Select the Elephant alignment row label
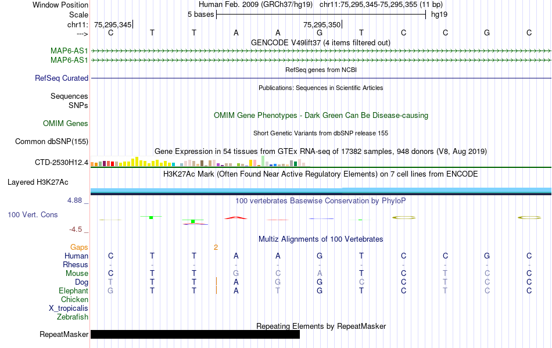This screenshot has height=348, width=552. (x=73, y=290)
